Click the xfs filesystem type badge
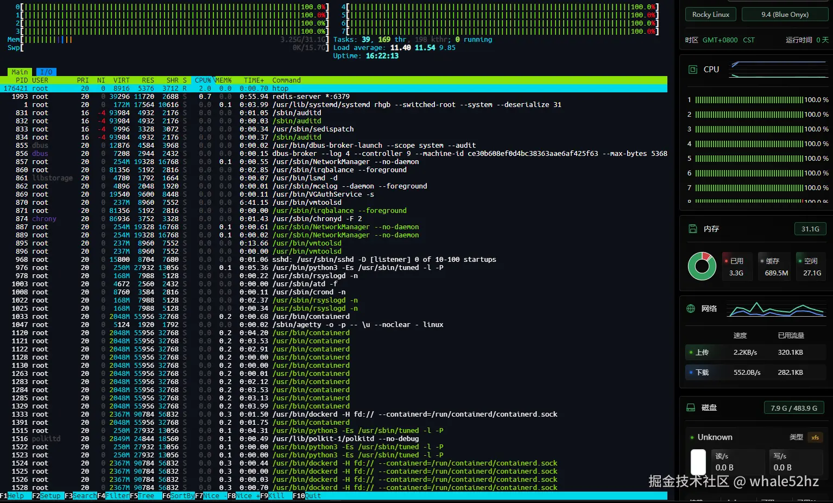This screenshot has height=503, width=833. 815,437
